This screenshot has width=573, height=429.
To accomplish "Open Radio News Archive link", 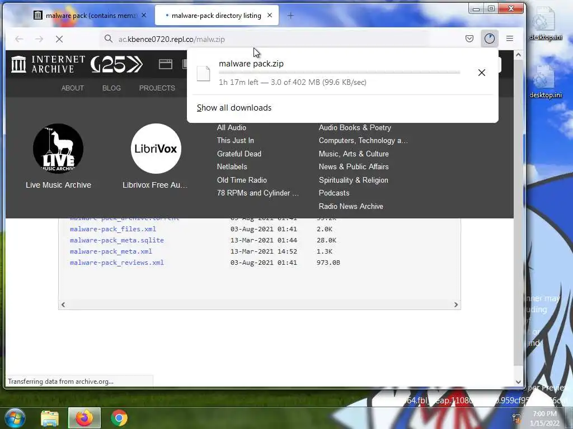I will [x=351, y=207].
